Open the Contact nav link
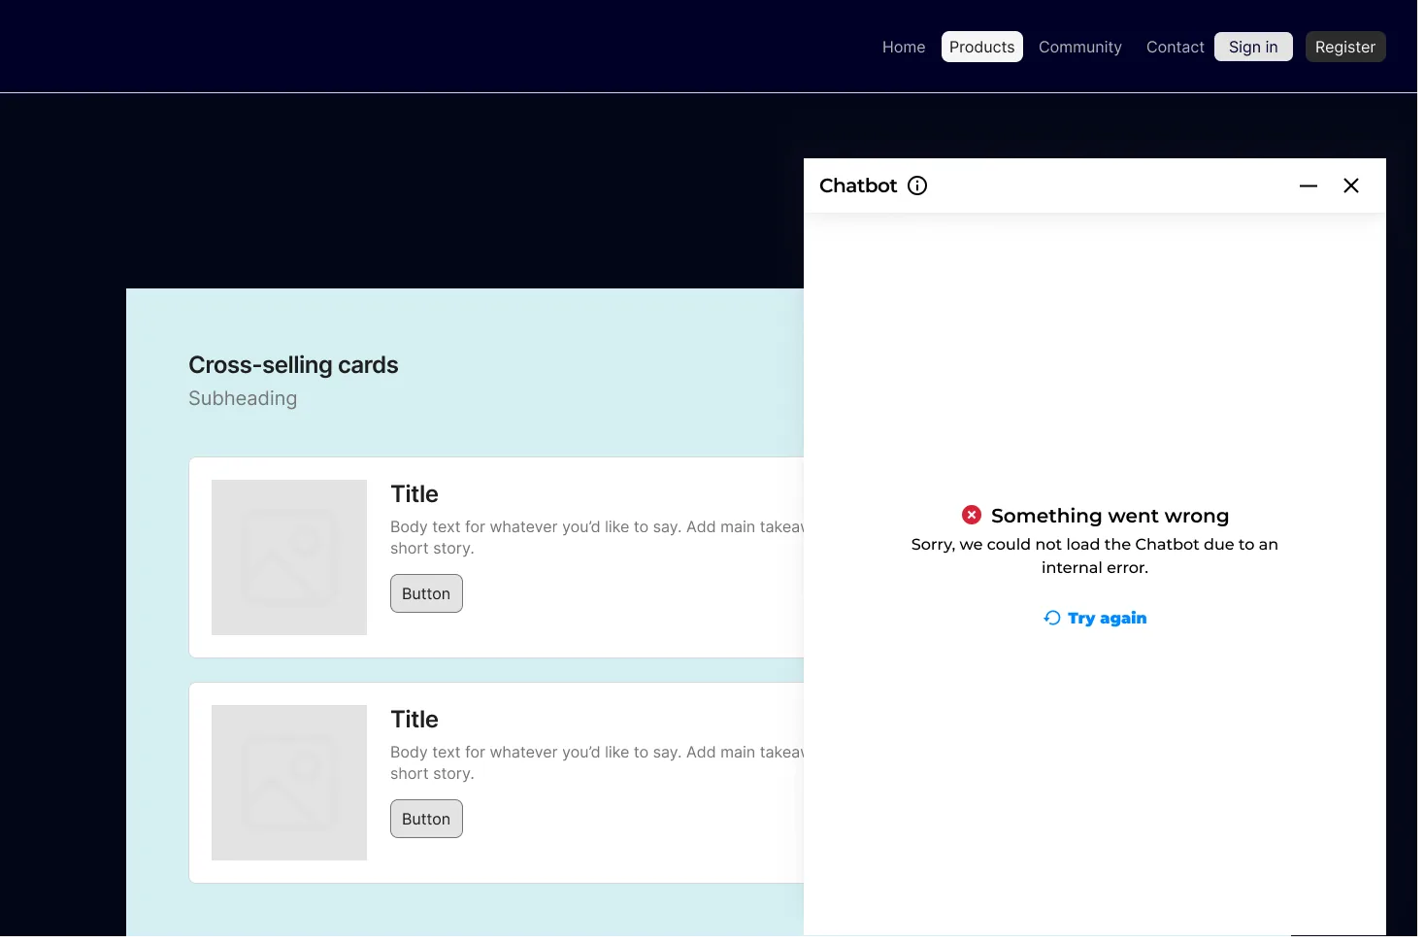 (x=1176, y=47)
